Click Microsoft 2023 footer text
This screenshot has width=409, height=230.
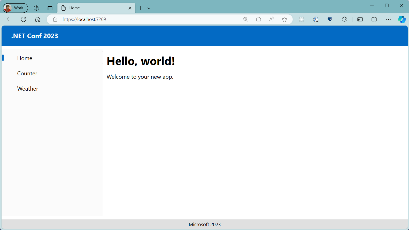205,225
